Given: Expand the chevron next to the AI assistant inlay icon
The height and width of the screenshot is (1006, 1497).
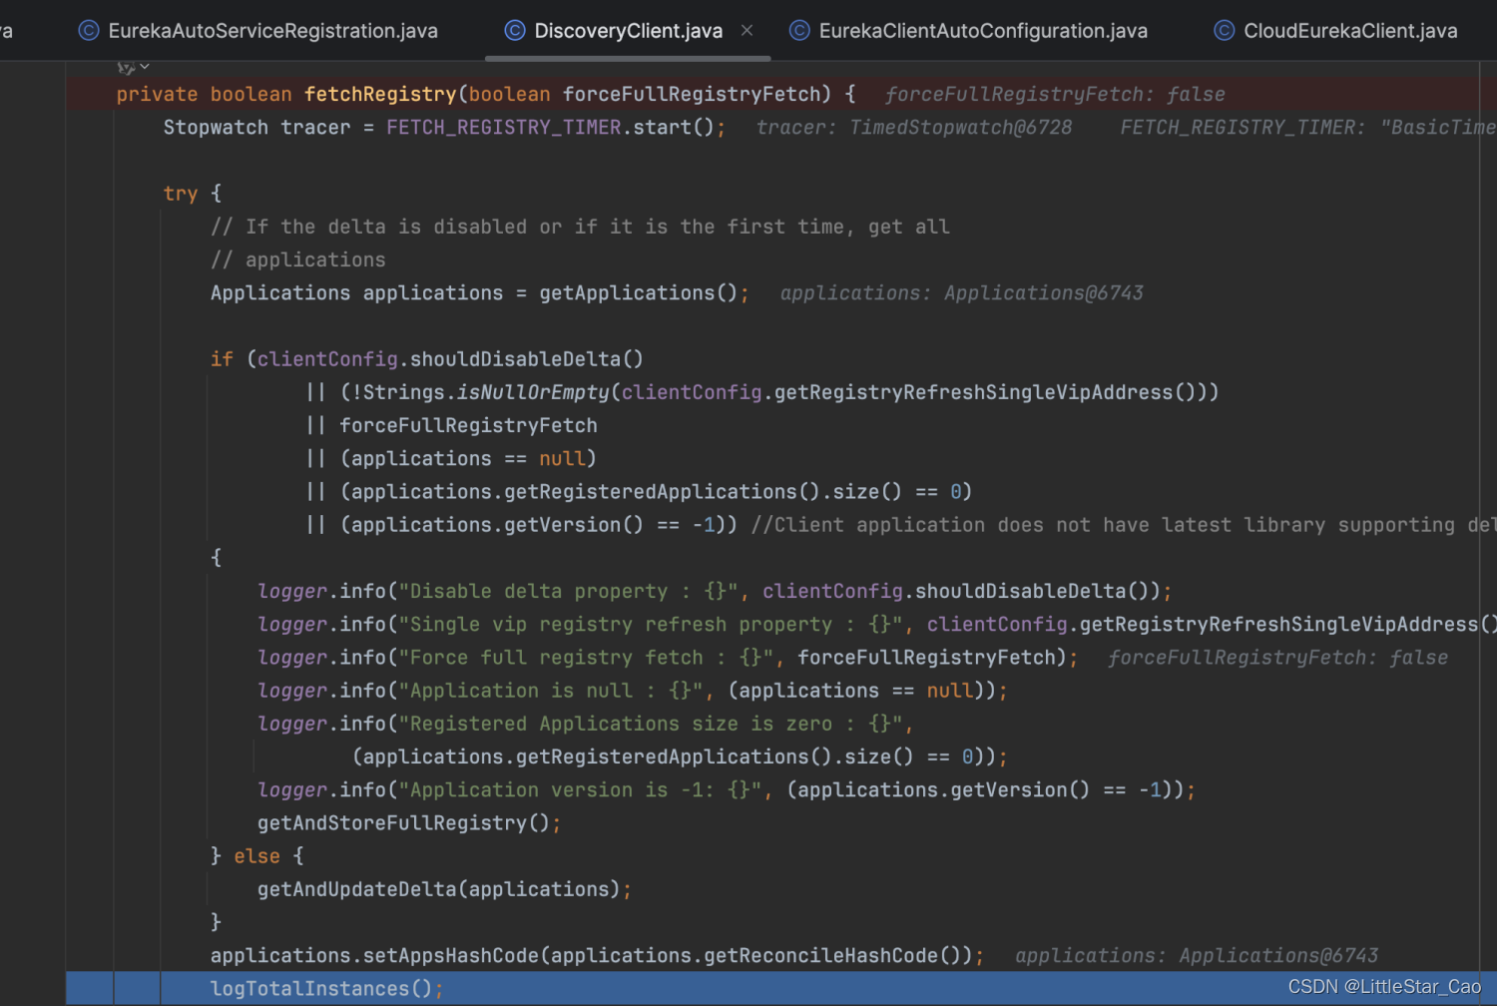Looking at the screenshot, I should point(145,67).
